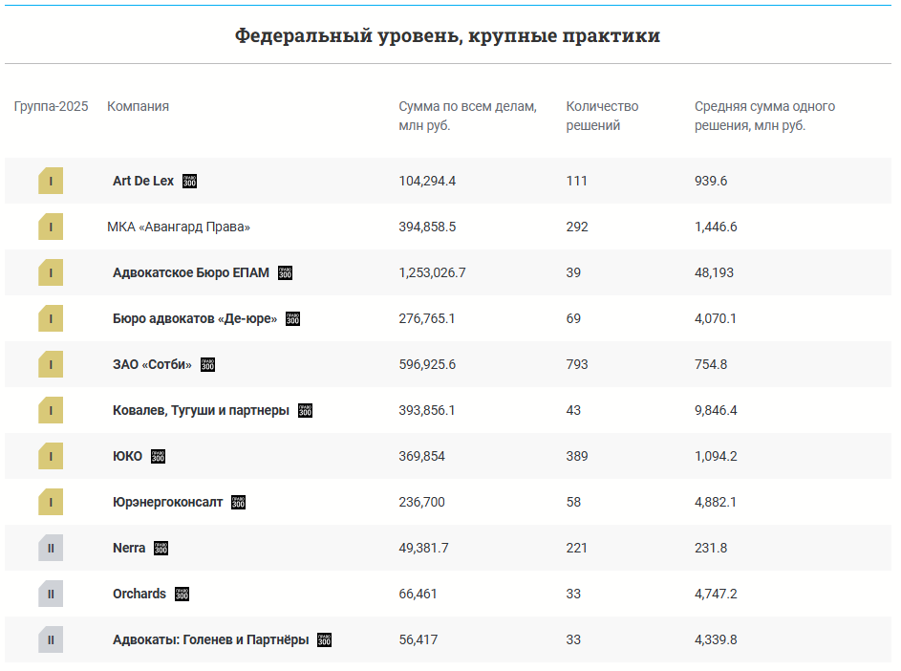The width and height of the screenshot is (901, 671).
Task: Select the average value 1,094.2
Action: tap(716, 457)
